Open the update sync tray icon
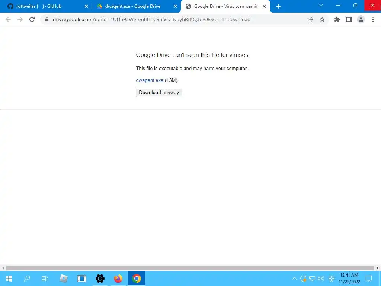381x286 pixels. (303, 279)
